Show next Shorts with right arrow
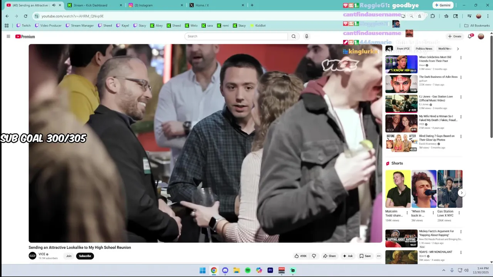The image size is (493, 277). pos(461,193)
